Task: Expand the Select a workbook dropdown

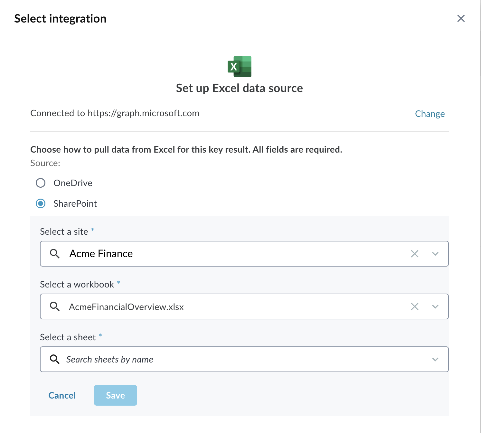Action: pos(435,306)
